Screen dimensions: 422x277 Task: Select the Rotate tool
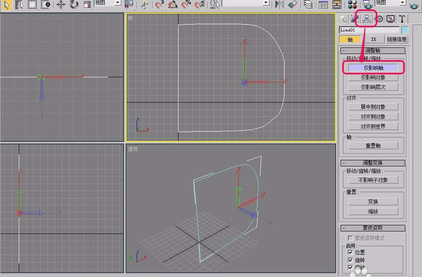(x=74, y=5)
